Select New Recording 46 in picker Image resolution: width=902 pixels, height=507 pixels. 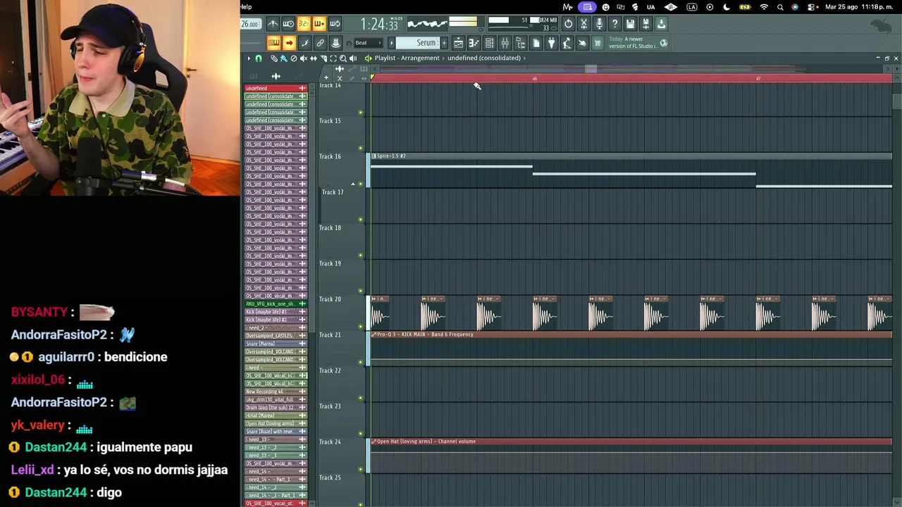tap(276, 392)
